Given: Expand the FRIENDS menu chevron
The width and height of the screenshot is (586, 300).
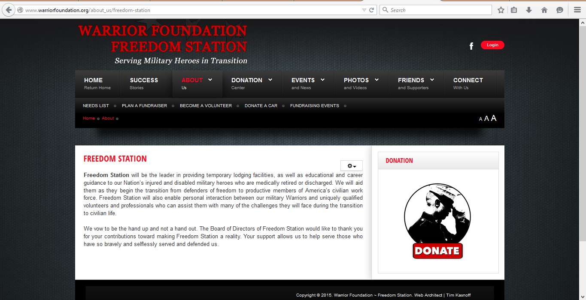Looking at the screenshot, I should (432, 80).
